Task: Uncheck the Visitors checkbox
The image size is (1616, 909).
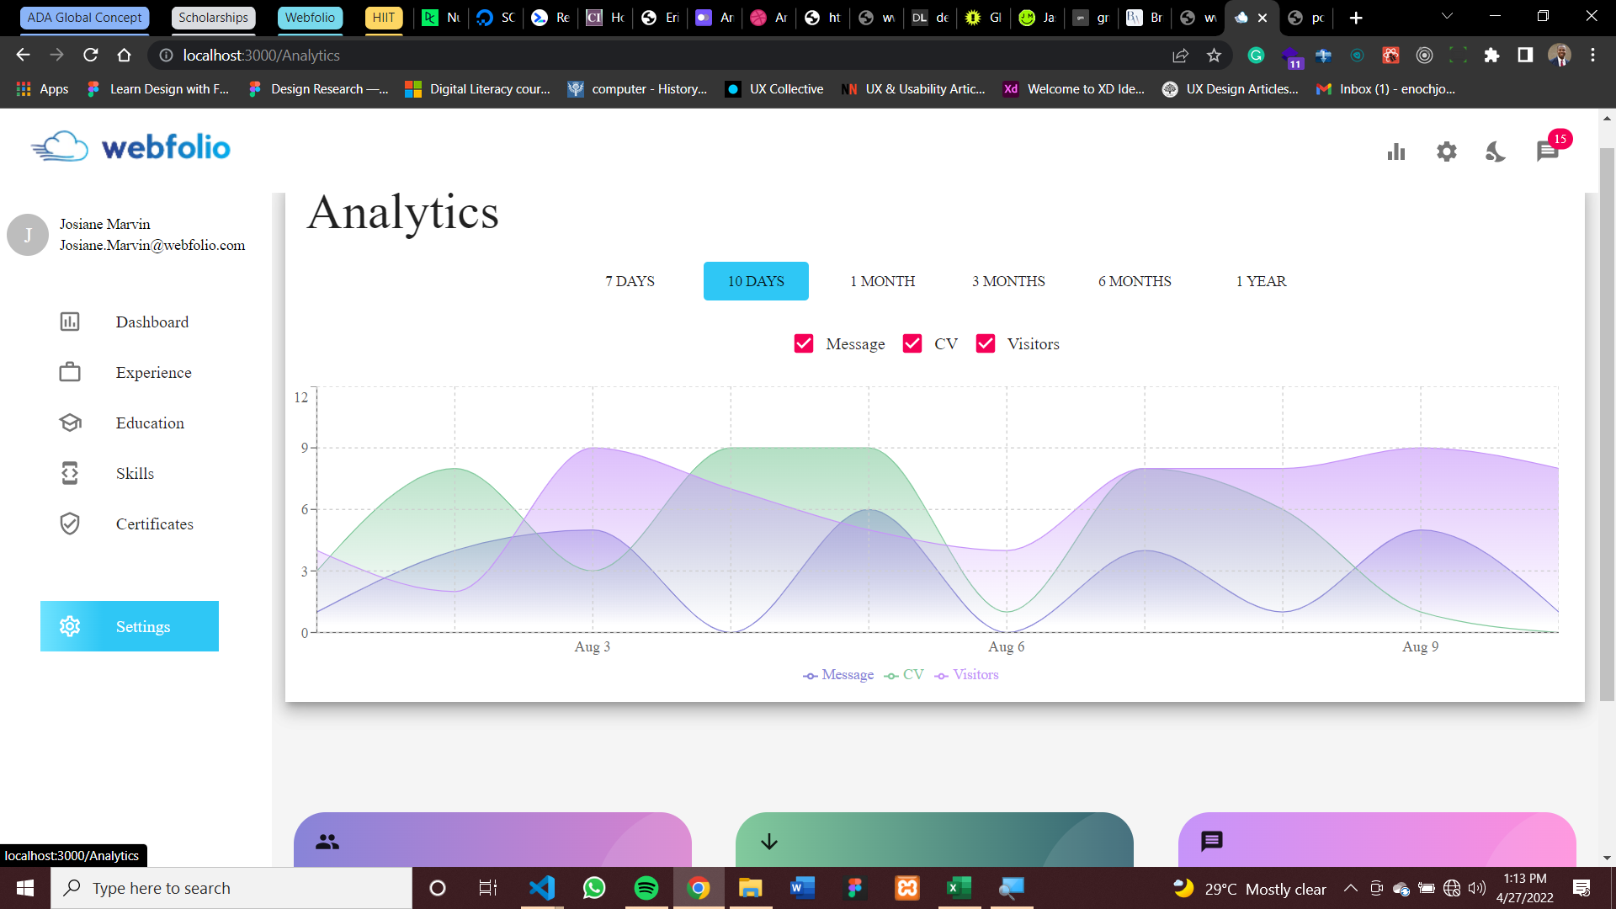Action: pyautogui.click(x=986, y=343)
